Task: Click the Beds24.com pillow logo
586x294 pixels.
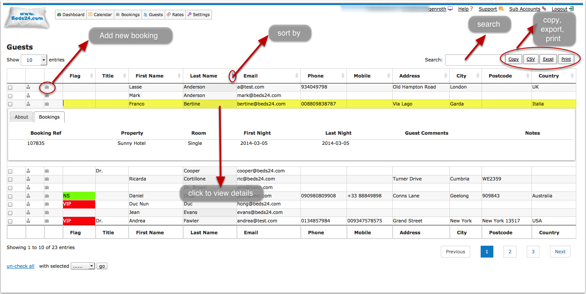Action: 27,18
